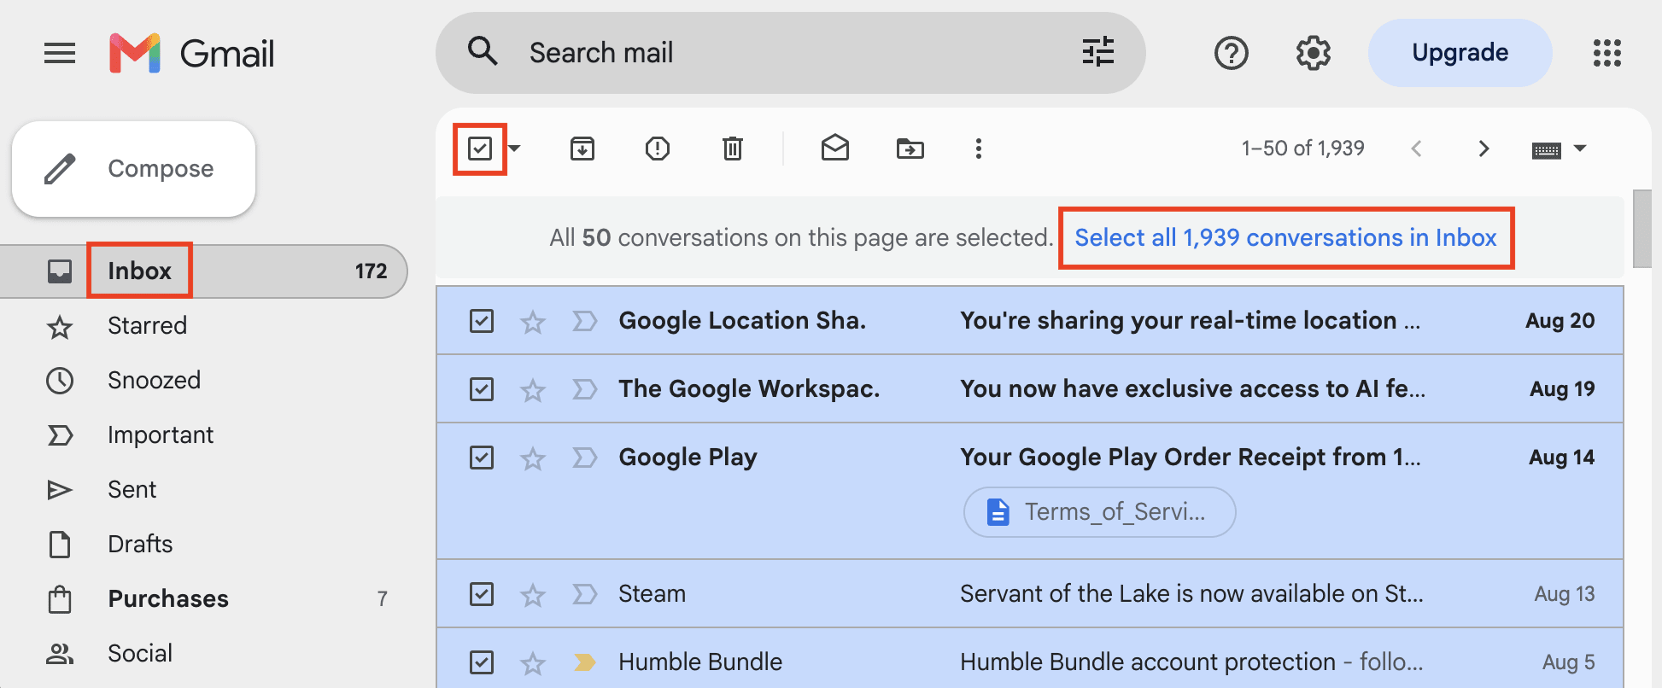Mark selected conversations as read
1662x688 pixels.
click(835, 149)
